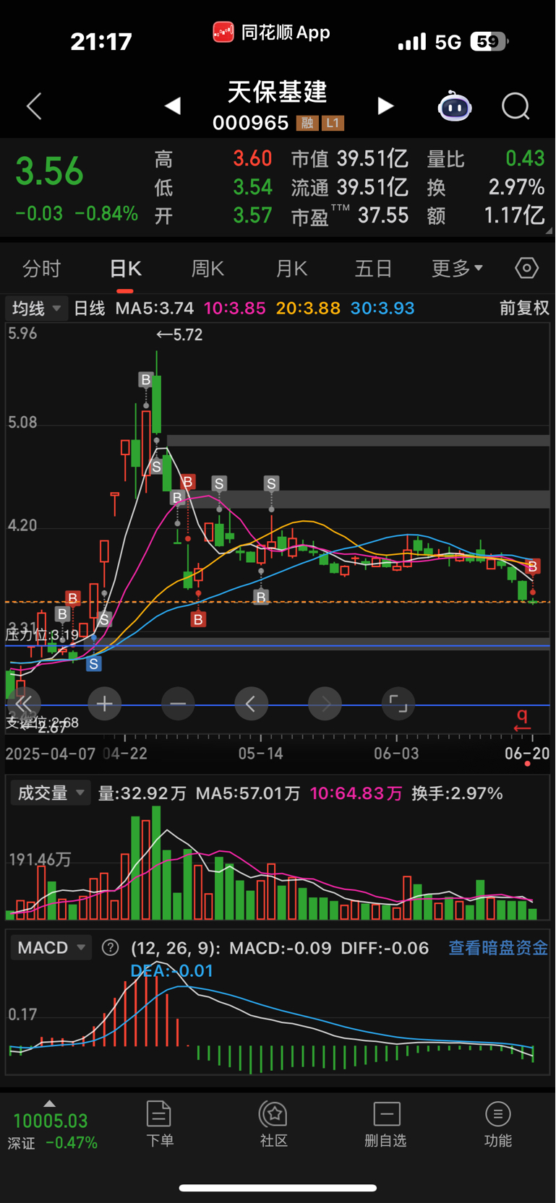Expand chart to fullscreen icon

[x=398, y=704]
